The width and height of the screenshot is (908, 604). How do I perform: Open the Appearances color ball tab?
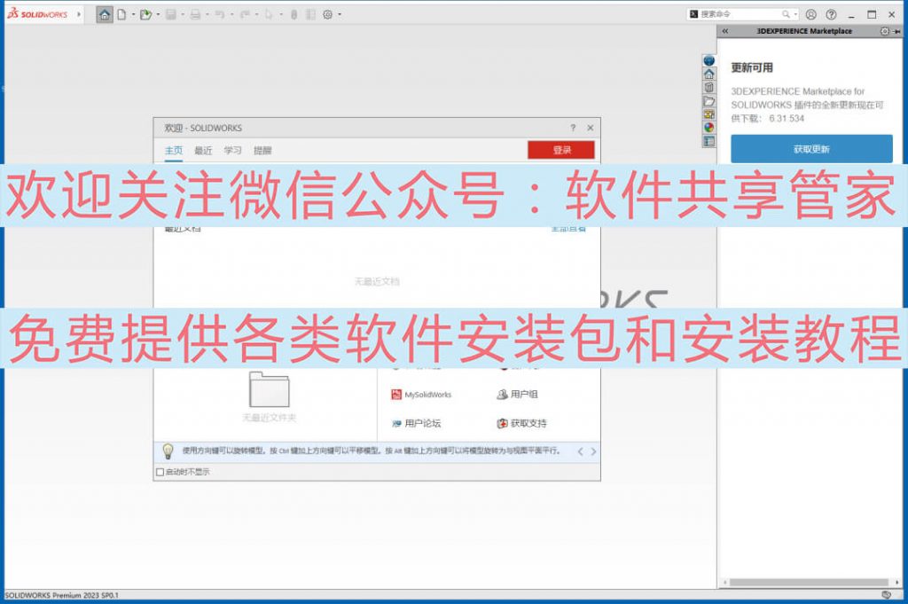tap(708, 128)
